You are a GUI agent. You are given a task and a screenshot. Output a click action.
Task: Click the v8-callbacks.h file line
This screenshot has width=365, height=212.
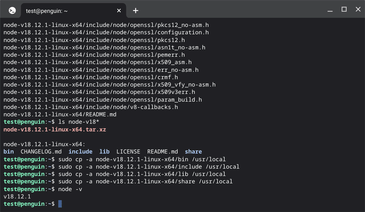pos(91,107)
